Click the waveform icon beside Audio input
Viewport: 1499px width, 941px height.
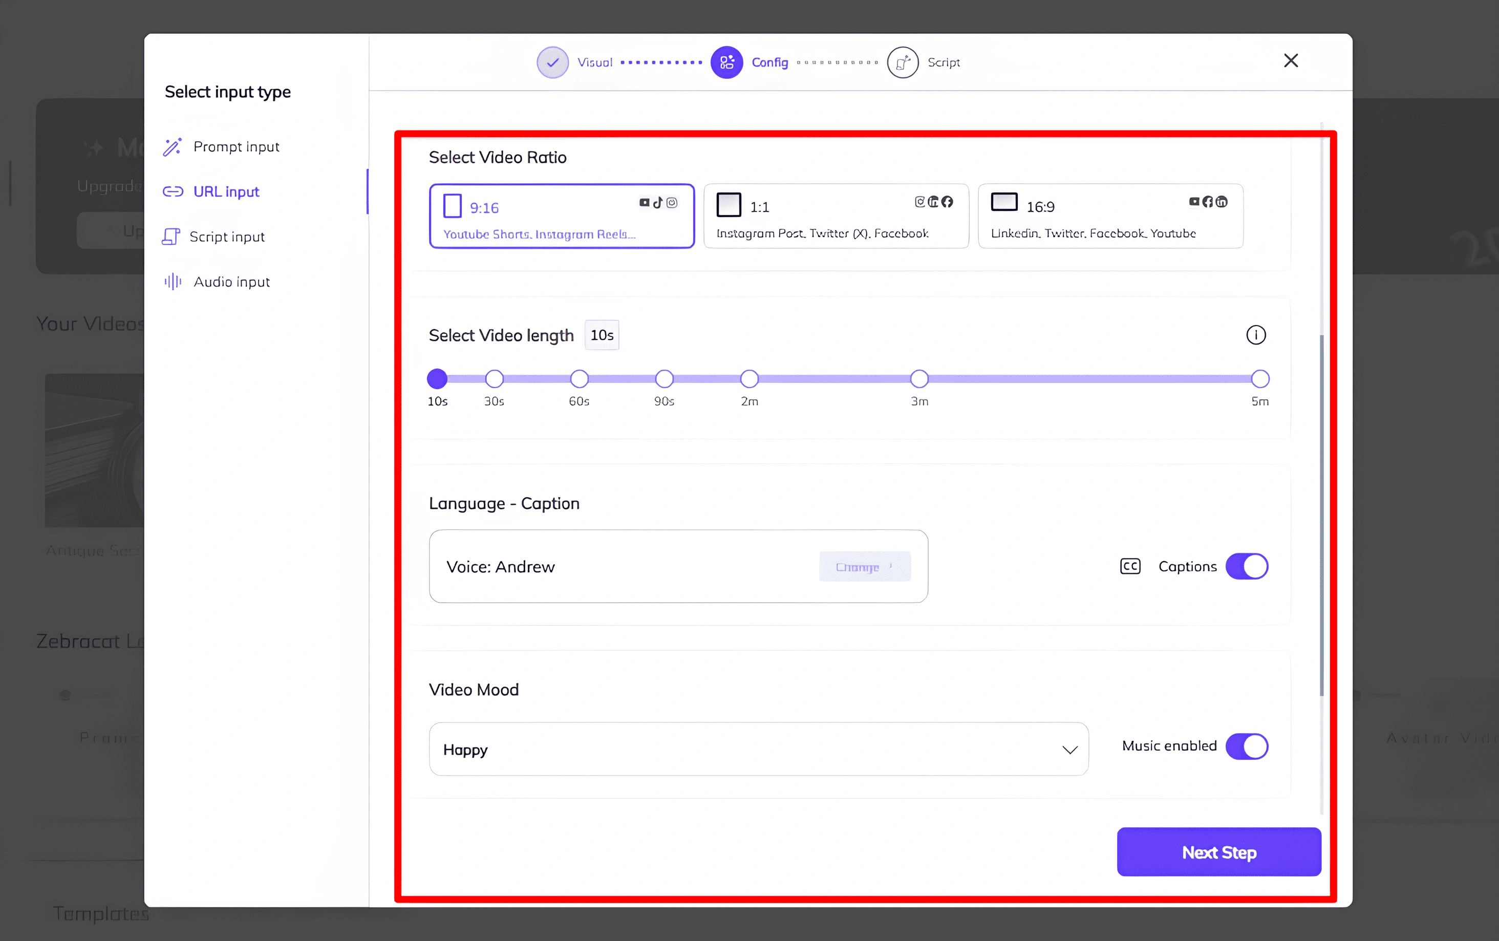point(173,282)
